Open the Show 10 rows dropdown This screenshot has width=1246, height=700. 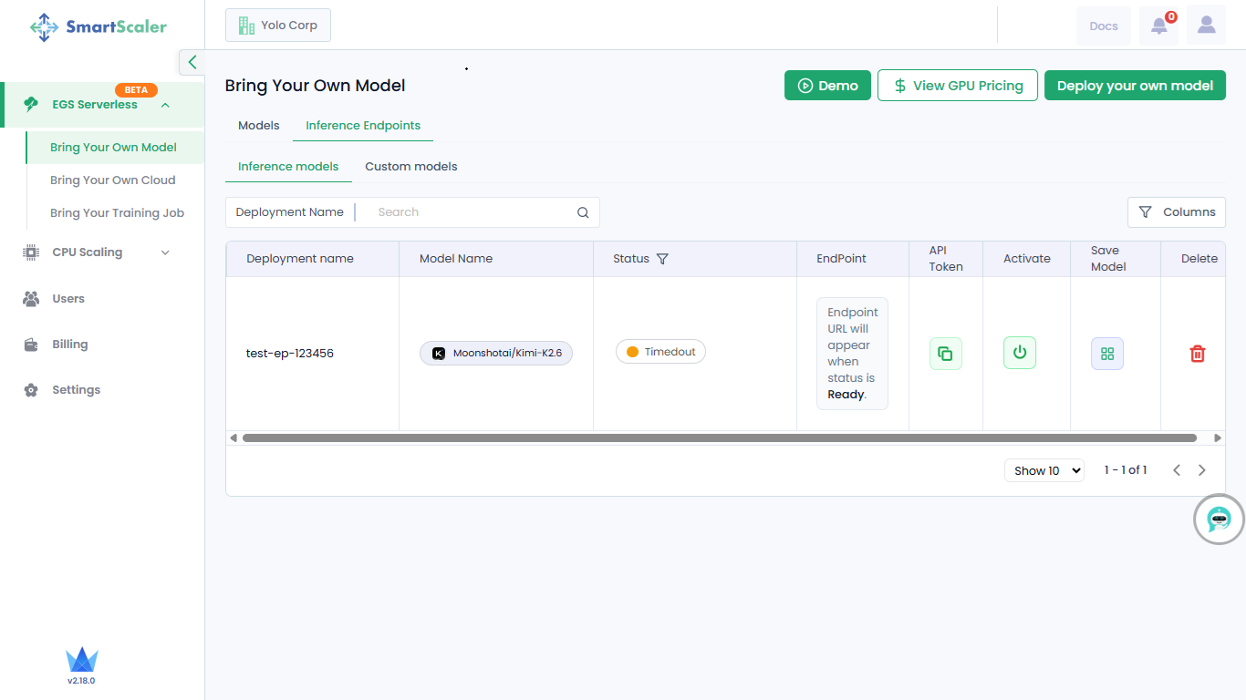tap(1044, 470)
